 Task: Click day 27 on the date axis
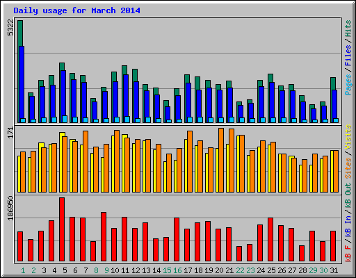tap(292, 270)
